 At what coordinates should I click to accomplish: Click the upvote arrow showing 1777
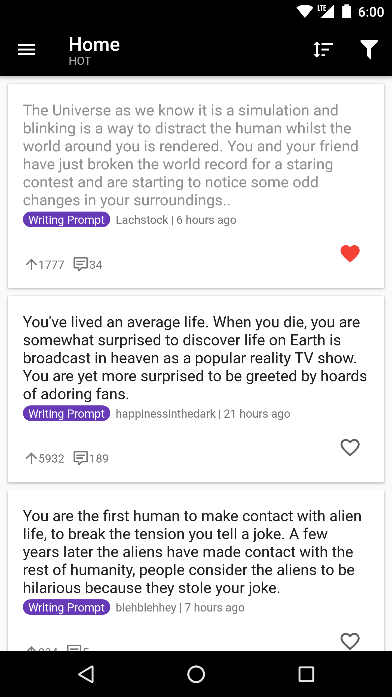(32, 264)
